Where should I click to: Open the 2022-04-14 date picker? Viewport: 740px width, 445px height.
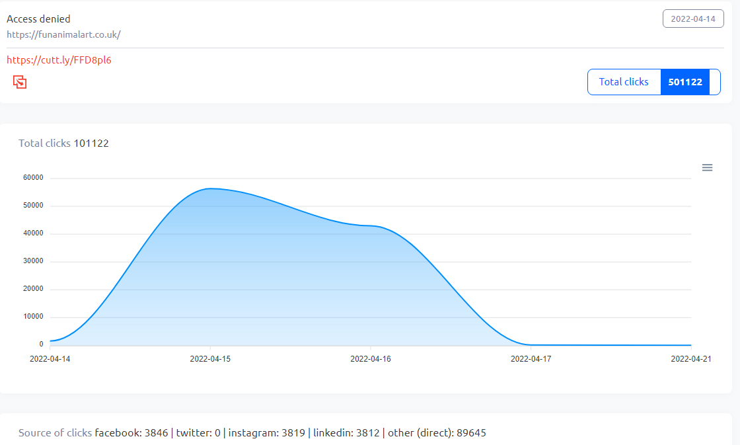coord(693,18)
